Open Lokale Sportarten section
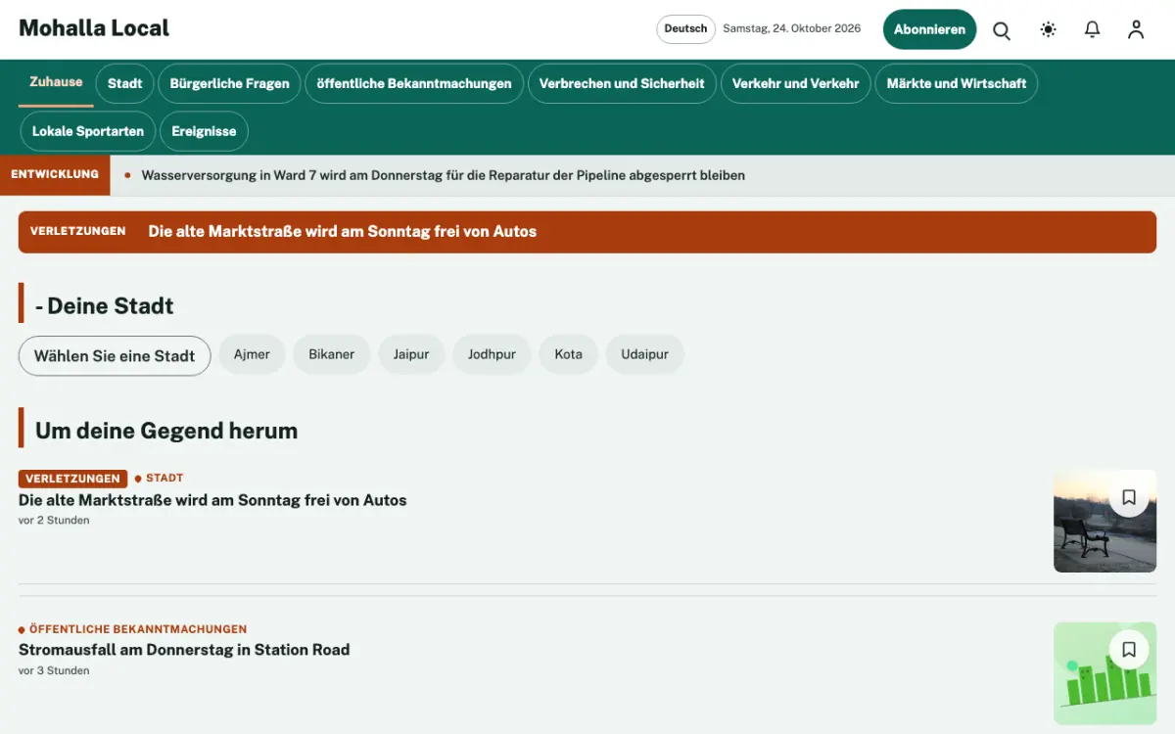 [x=88, y=131]
